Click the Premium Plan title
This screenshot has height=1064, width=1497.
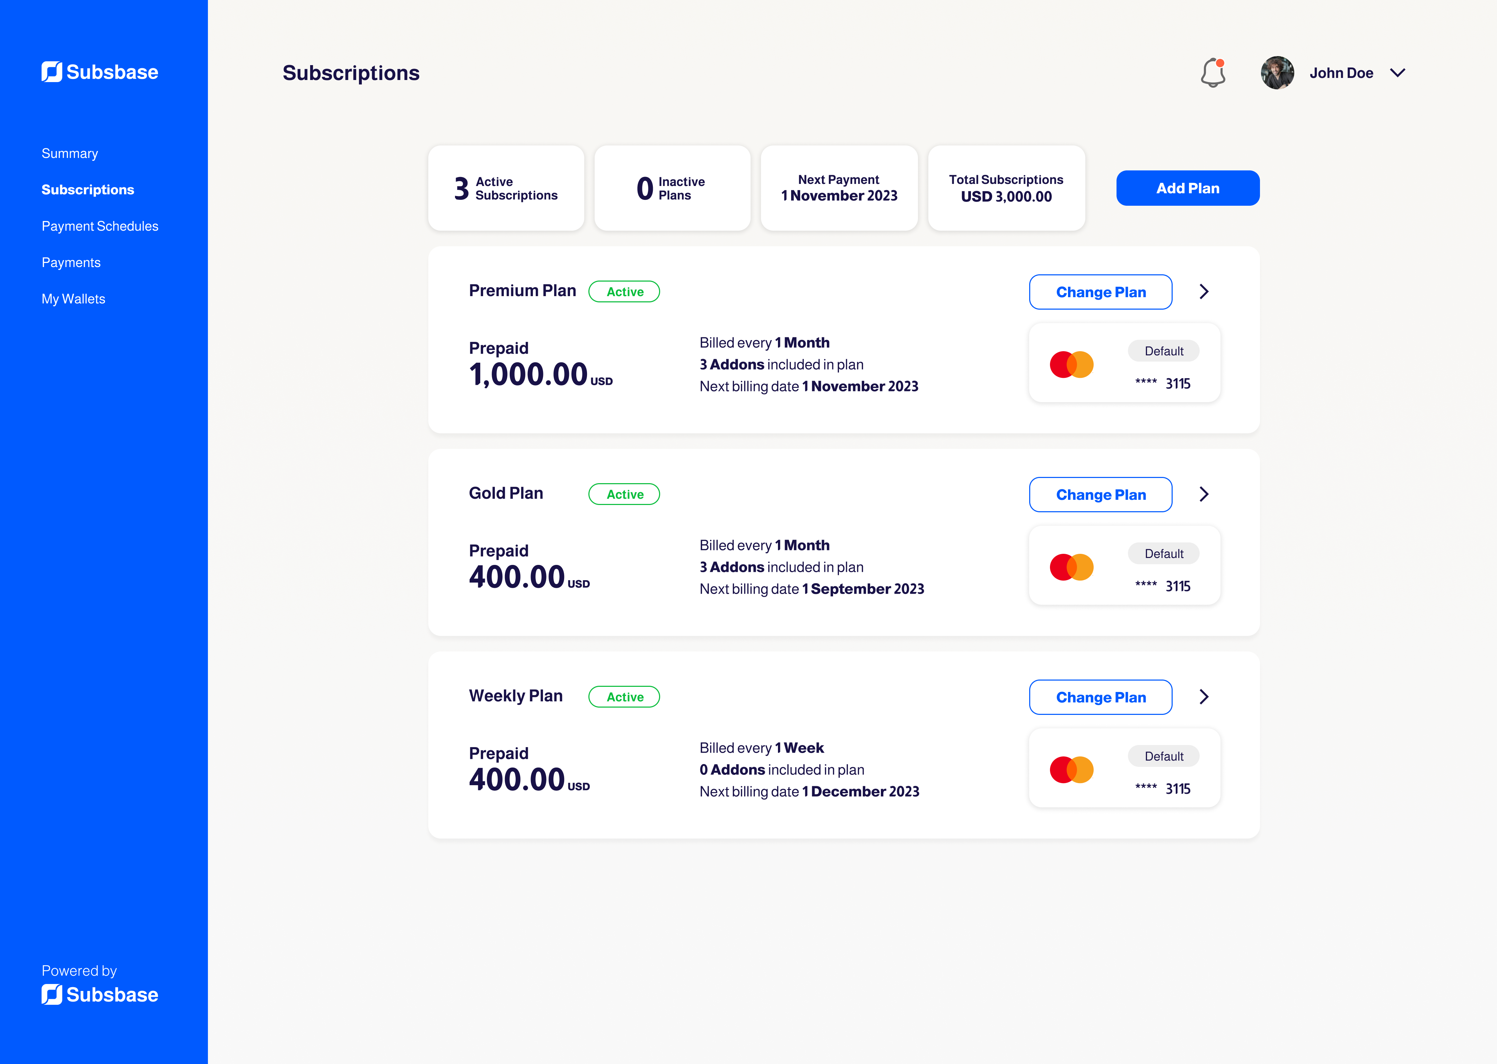pos(522,290)
